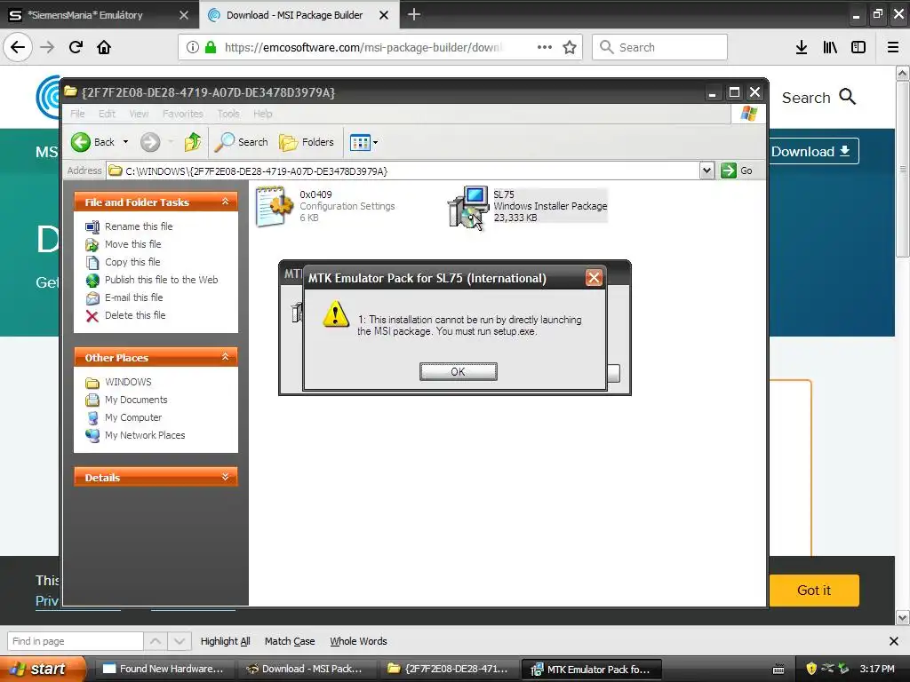Screen dimensions: 910x682
Task: Click Publish this file to the Web
Action: click(x=162, y=280)
